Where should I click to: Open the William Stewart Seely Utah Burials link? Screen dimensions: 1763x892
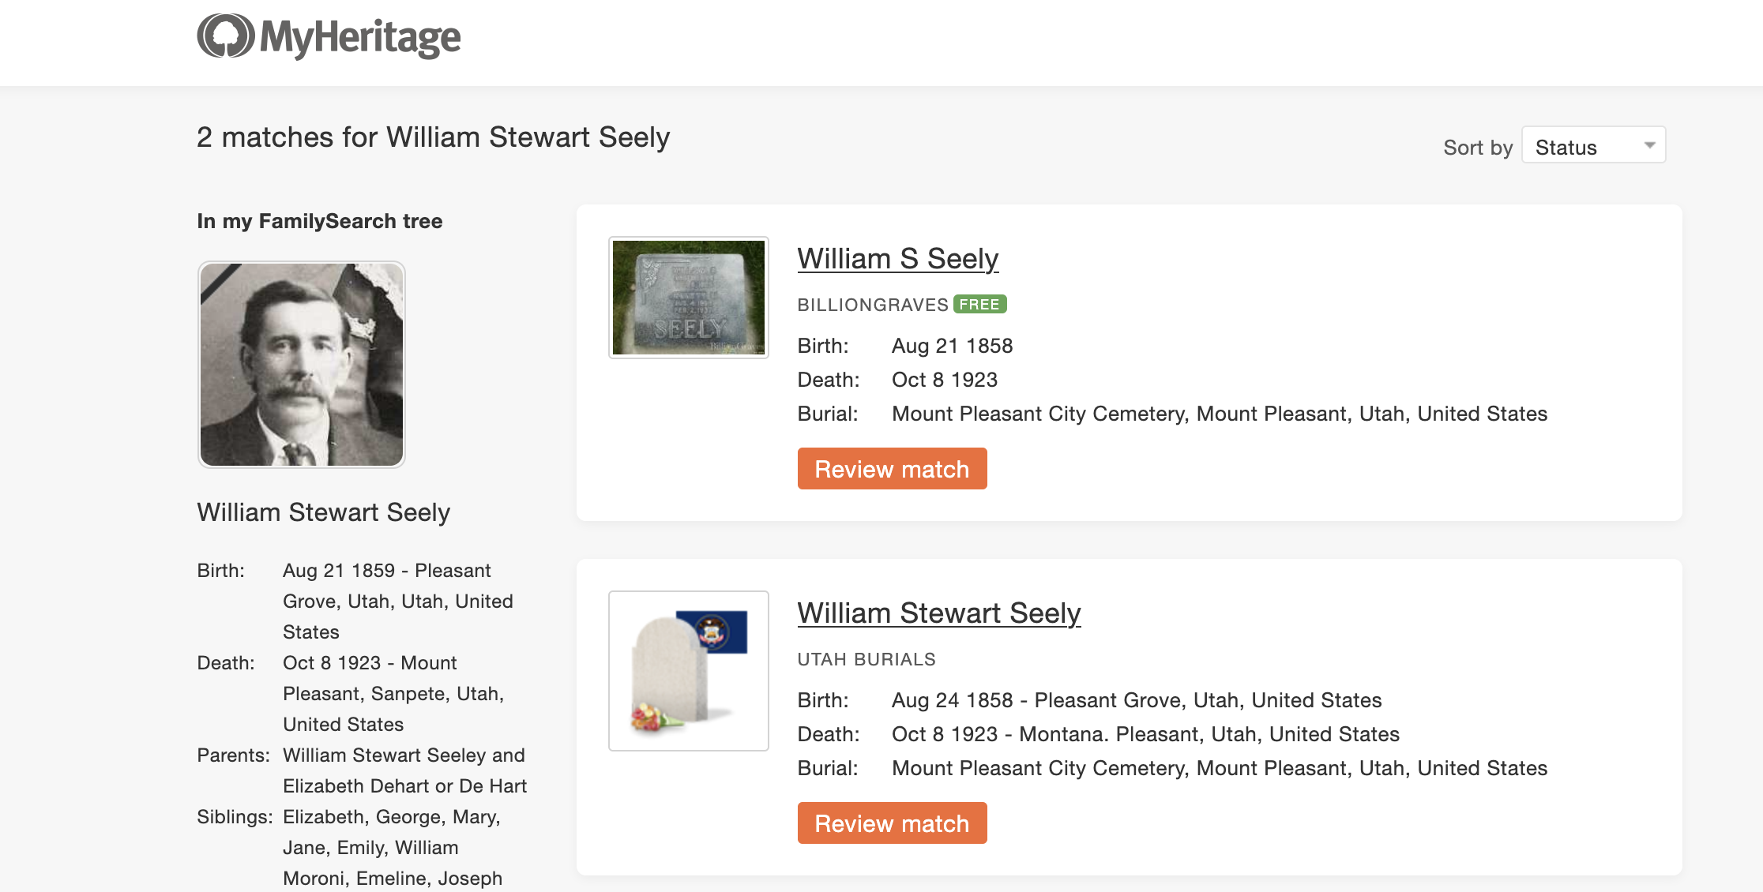click(938, 613)
